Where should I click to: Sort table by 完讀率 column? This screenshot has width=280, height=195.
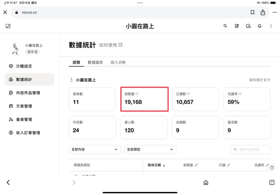tap(261, 165)
